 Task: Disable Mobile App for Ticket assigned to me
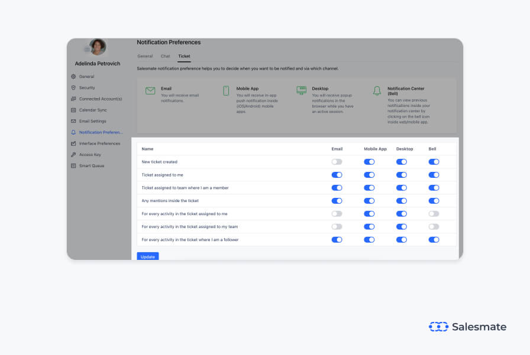[x=369, y=175]
